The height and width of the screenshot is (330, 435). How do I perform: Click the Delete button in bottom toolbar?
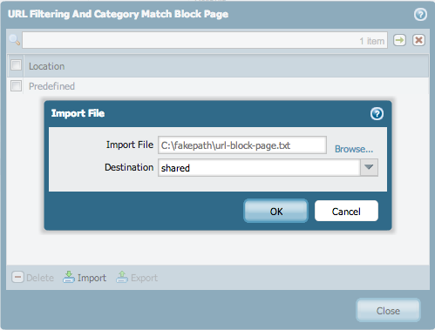[x=32, y=278]
